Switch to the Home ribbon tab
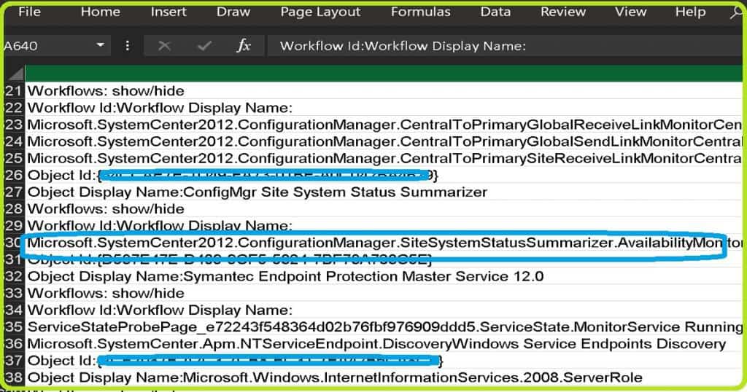This screenshot has width=747, height=392. click(100, 12)
